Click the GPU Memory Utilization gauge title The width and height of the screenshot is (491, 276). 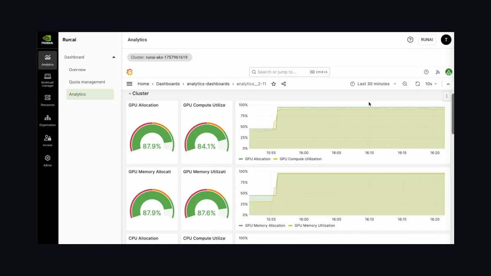tap(204, 172)
